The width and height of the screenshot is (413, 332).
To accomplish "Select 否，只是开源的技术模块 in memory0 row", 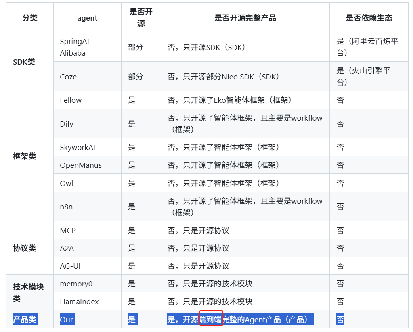I will point(210,284).
